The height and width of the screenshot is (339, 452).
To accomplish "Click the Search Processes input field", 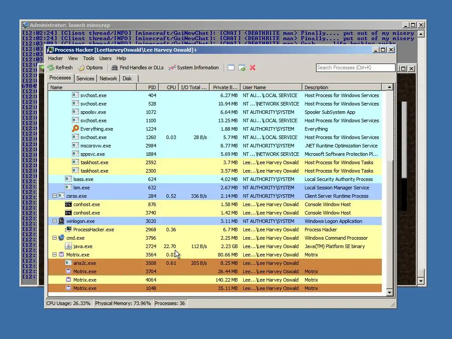I will [355, 68].
